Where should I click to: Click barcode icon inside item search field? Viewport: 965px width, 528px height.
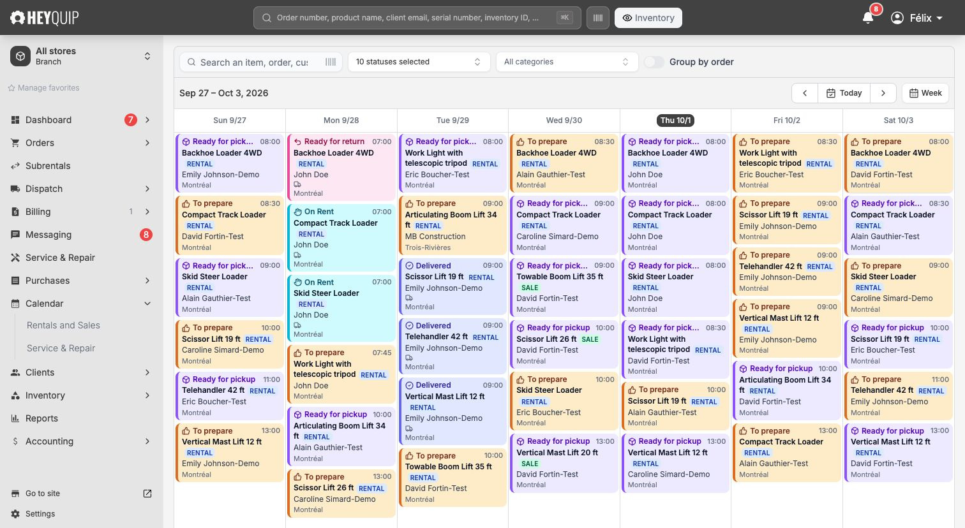pos(331,62)
